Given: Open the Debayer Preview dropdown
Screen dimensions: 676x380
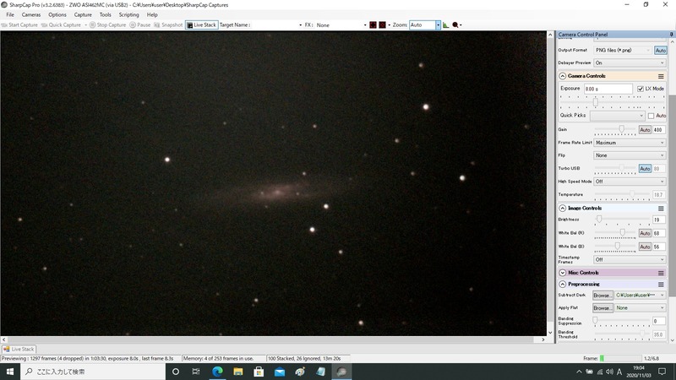Looking at the screenshot, I should click(630, 62).
